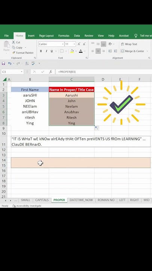Open the DATETIME_NOW sheet tab
The width and height of the screenshot is (152, 271).
[81, 200]
